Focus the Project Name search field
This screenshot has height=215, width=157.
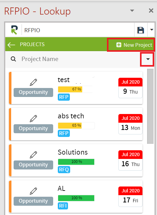(80, 59)
